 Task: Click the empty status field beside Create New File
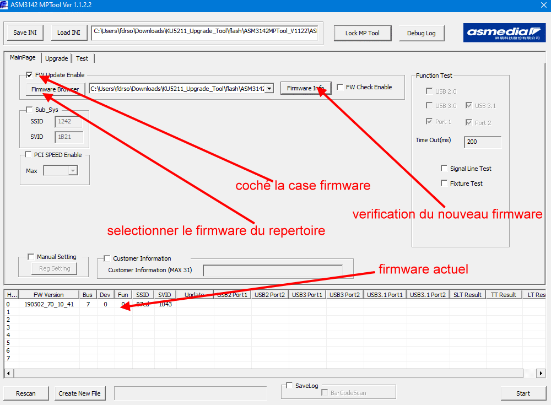(x=191, y=393)
